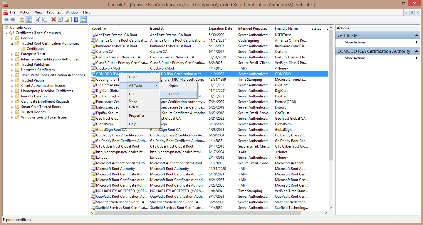
Task: Expand the Untrusted Certificates tree node
Action: [x=12, y=70]
